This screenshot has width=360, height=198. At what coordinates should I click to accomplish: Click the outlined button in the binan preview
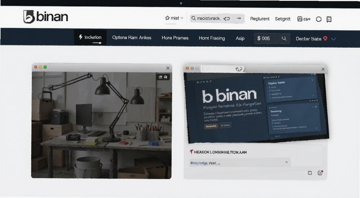tap(225, 125)
